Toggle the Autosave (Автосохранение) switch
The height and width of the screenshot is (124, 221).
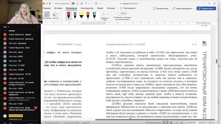[x=72, y=3]
